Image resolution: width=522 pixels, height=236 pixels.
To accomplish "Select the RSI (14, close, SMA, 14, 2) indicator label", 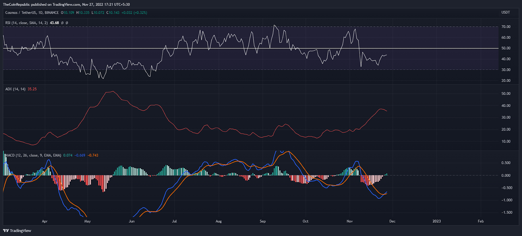I will coord(26,23).
